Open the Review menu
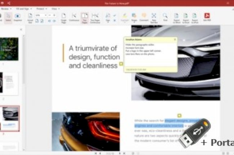The width and height of the screenshot is (234, 155). [6, 9]
